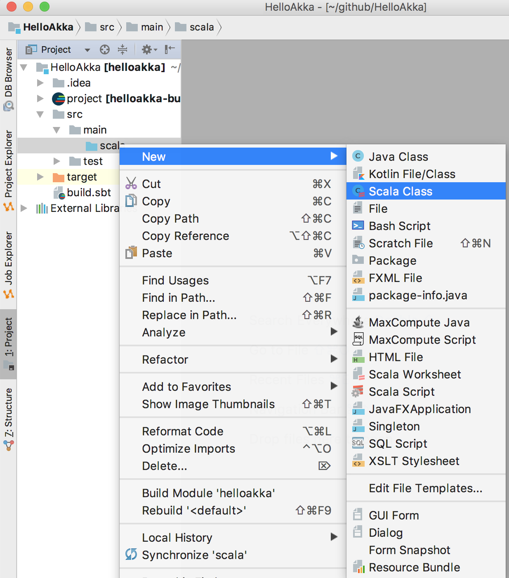Choose Build Module 'helloakka'
This screenshot has height=578, width=509.
coord(233,493)
